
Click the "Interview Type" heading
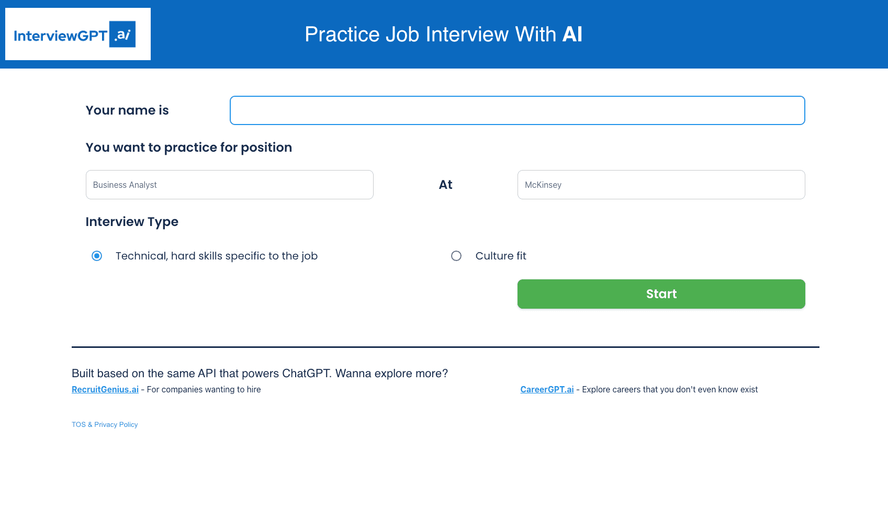(x=132, y=222)
